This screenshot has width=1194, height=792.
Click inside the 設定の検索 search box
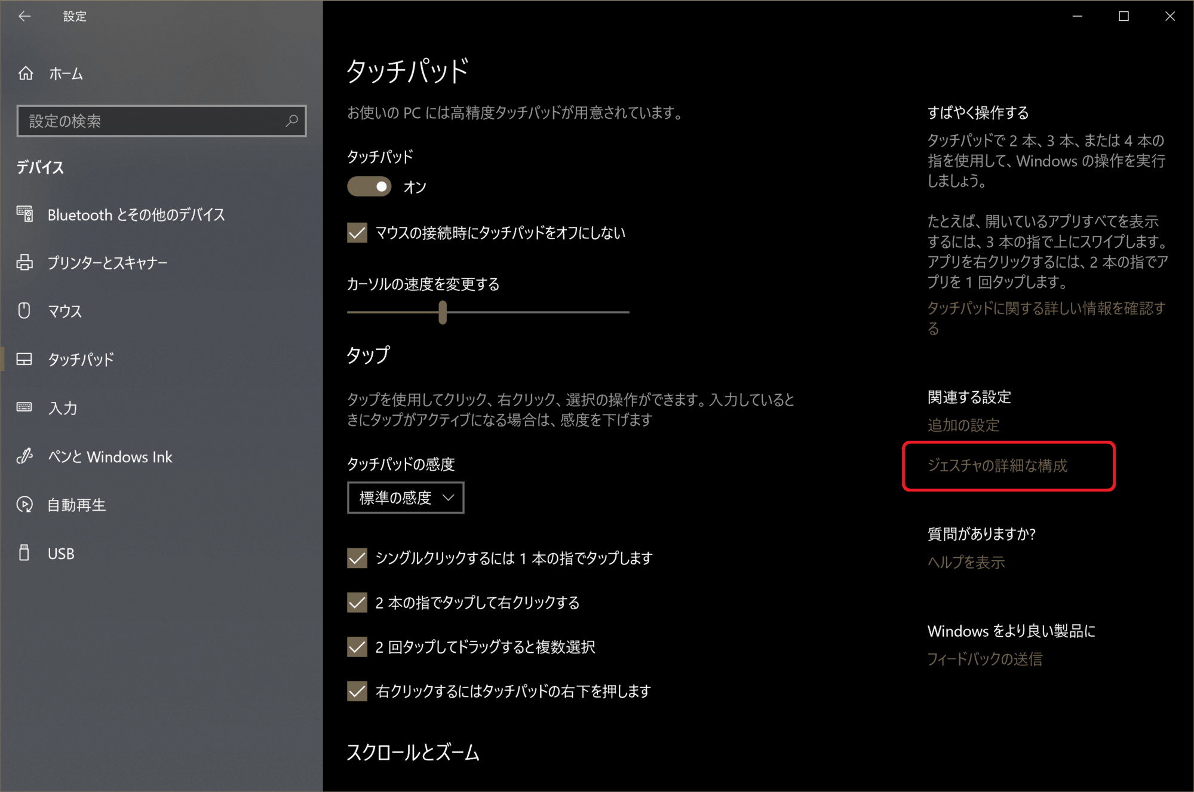161,121
